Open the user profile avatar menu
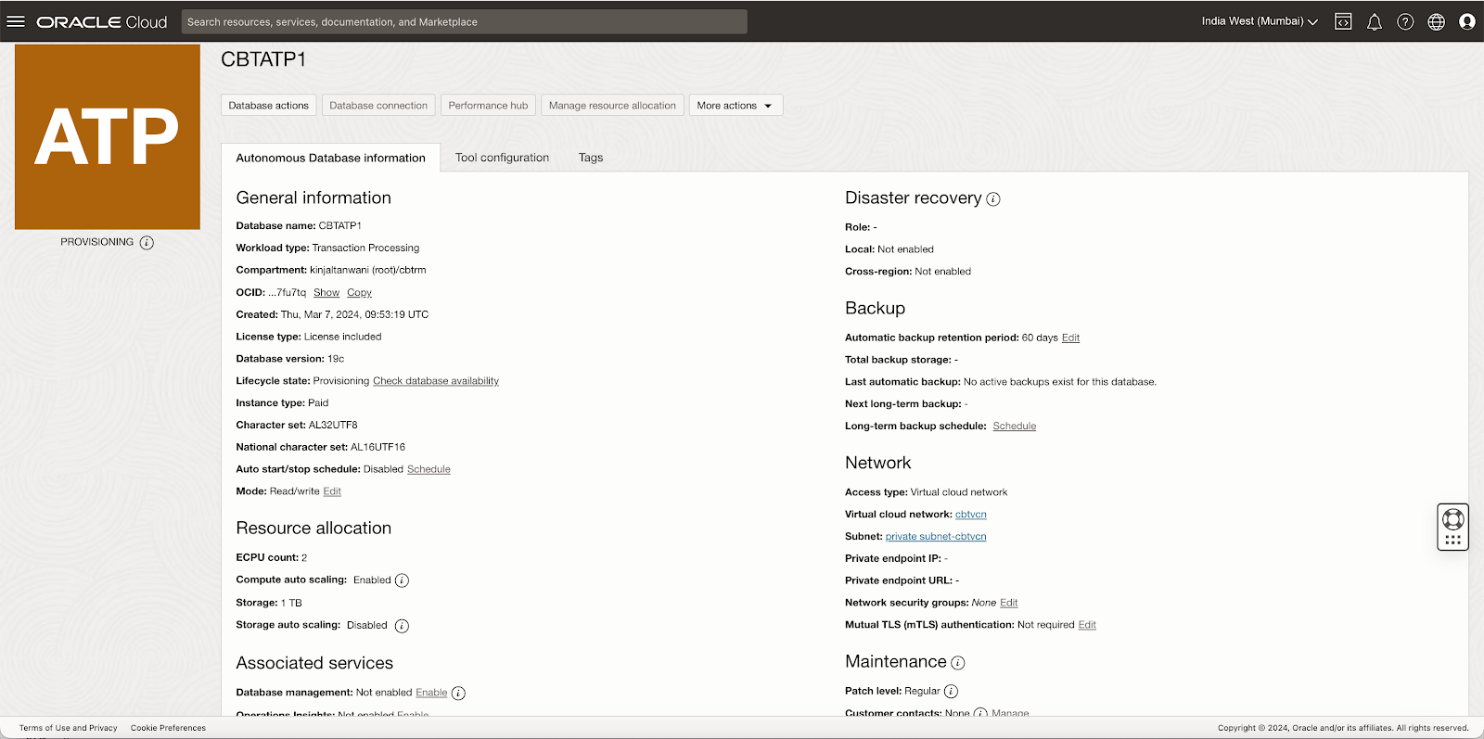Viewport: 1484px width, 739px height. (1466, 21)
